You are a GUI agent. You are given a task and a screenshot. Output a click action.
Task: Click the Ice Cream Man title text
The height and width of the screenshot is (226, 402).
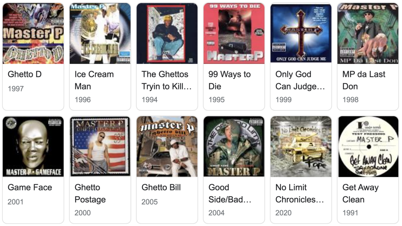point(94,80)
